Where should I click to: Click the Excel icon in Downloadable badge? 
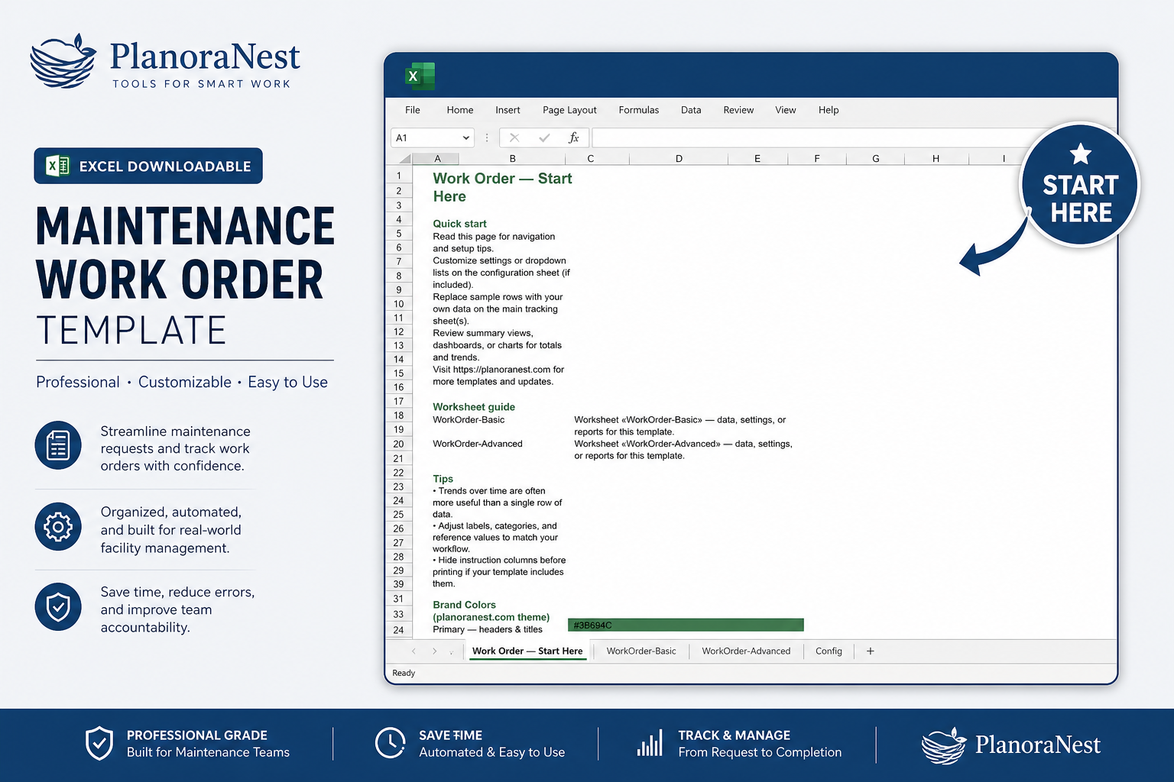point(58,166)
